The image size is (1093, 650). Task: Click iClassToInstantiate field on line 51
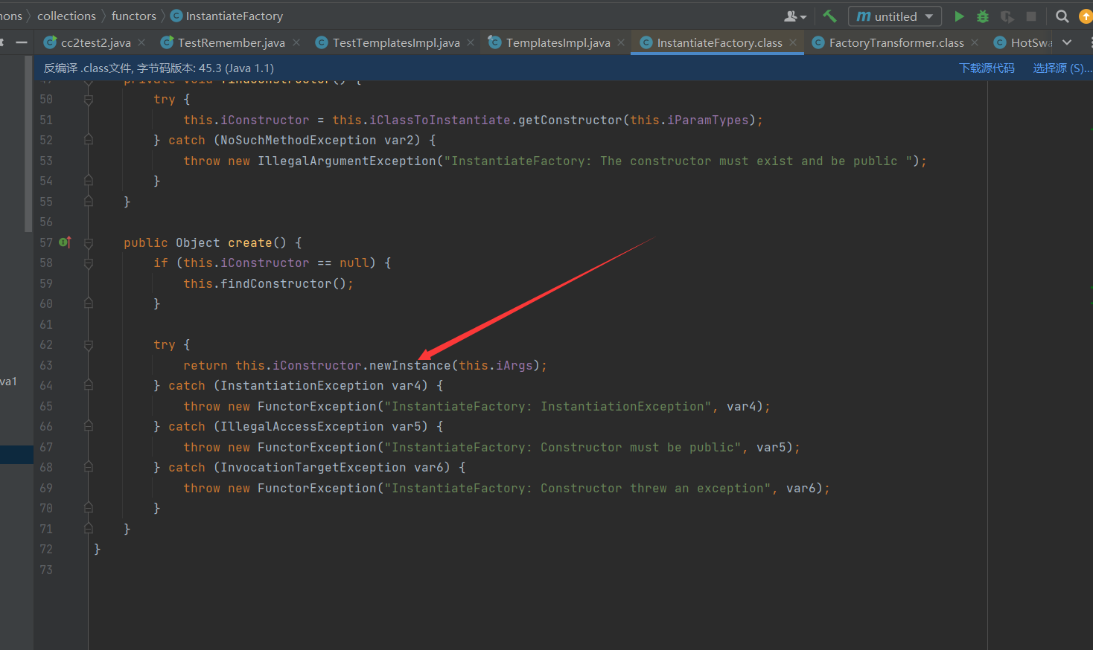439,120
